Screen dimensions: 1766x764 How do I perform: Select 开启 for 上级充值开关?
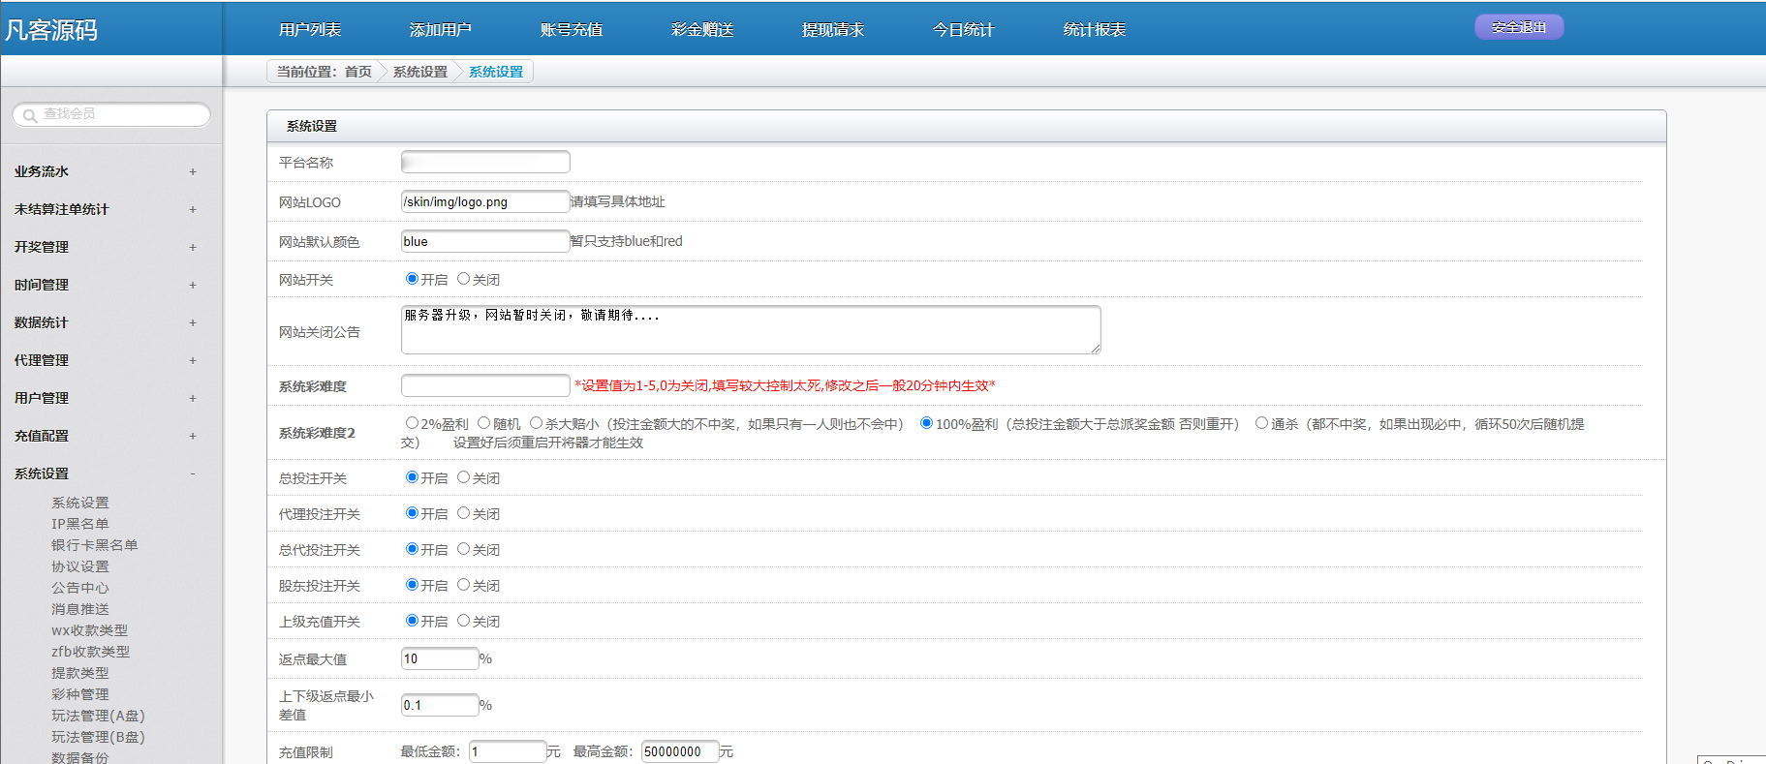(412, 621)
